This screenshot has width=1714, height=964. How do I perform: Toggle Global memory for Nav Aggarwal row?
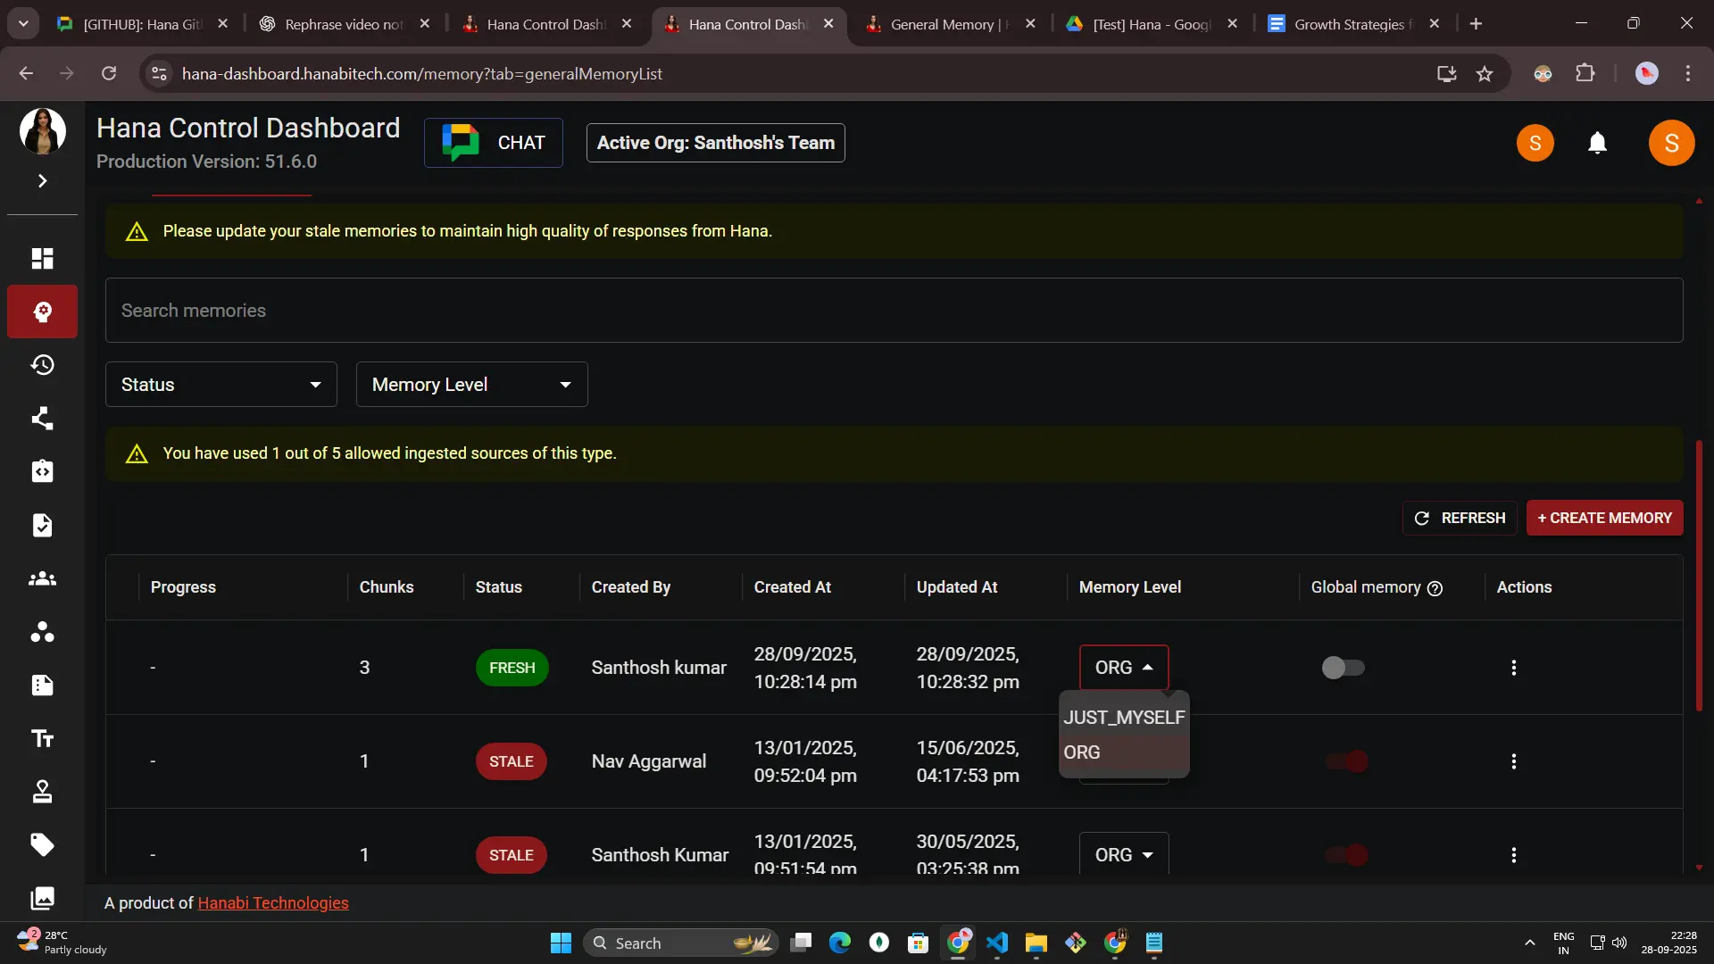[x=1346, y=761]
